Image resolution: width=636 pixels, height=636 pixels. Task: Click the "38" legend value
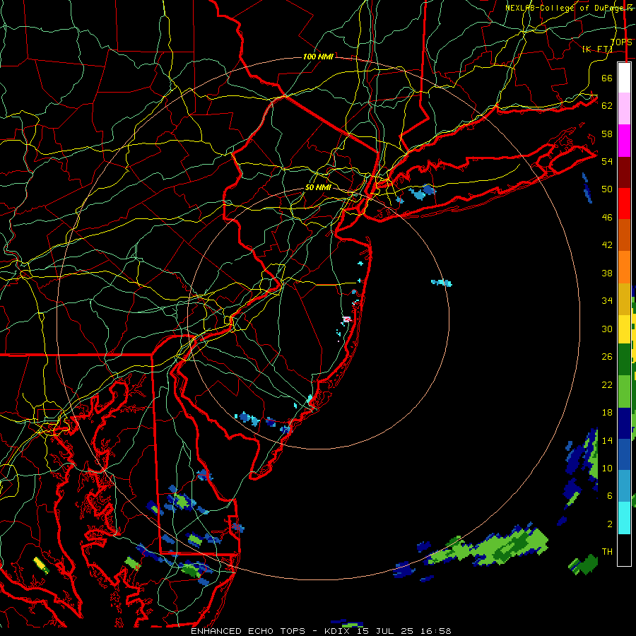[607, 273]
